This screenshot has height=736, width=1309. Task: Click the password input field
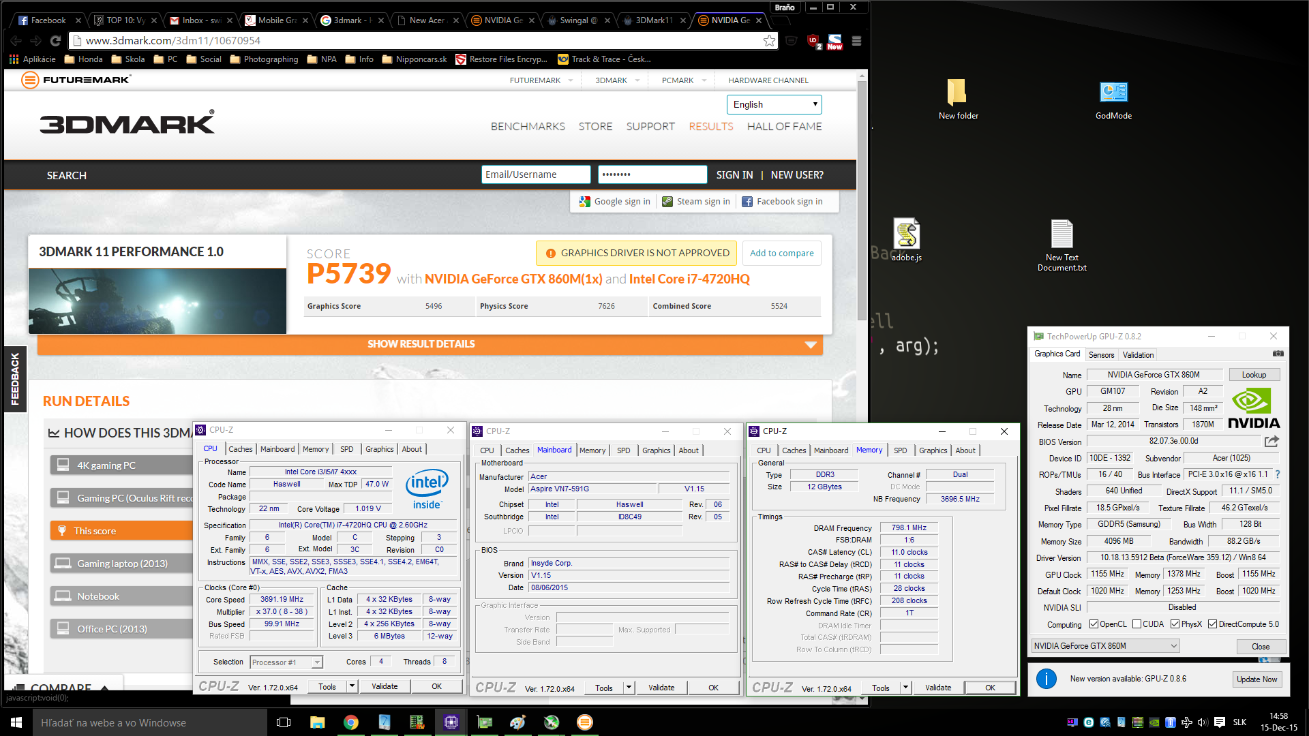point(652,174)
